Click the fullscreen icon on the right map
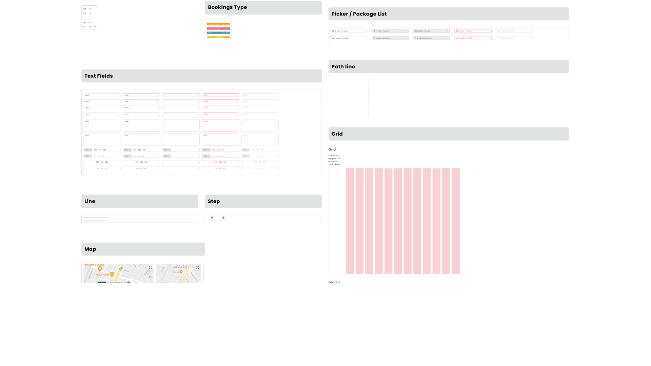 tap(198, 268)
